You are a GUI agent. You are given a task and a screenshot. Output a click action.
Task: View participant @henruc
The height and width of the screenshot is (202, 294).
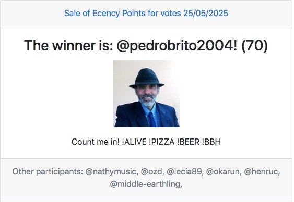coord(262,172)
